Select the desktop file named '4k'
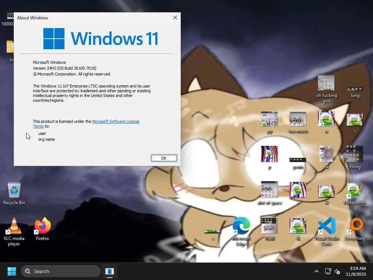Image resolution: width=373 pixels, height=280 pixels. point(298,229)
